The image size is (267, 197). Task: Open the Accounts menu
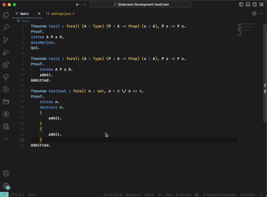point(6,173)
